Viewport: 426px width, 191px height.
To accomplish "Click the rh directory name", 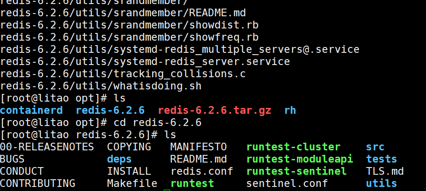I will pyautogui.click(x=290, y=111).
